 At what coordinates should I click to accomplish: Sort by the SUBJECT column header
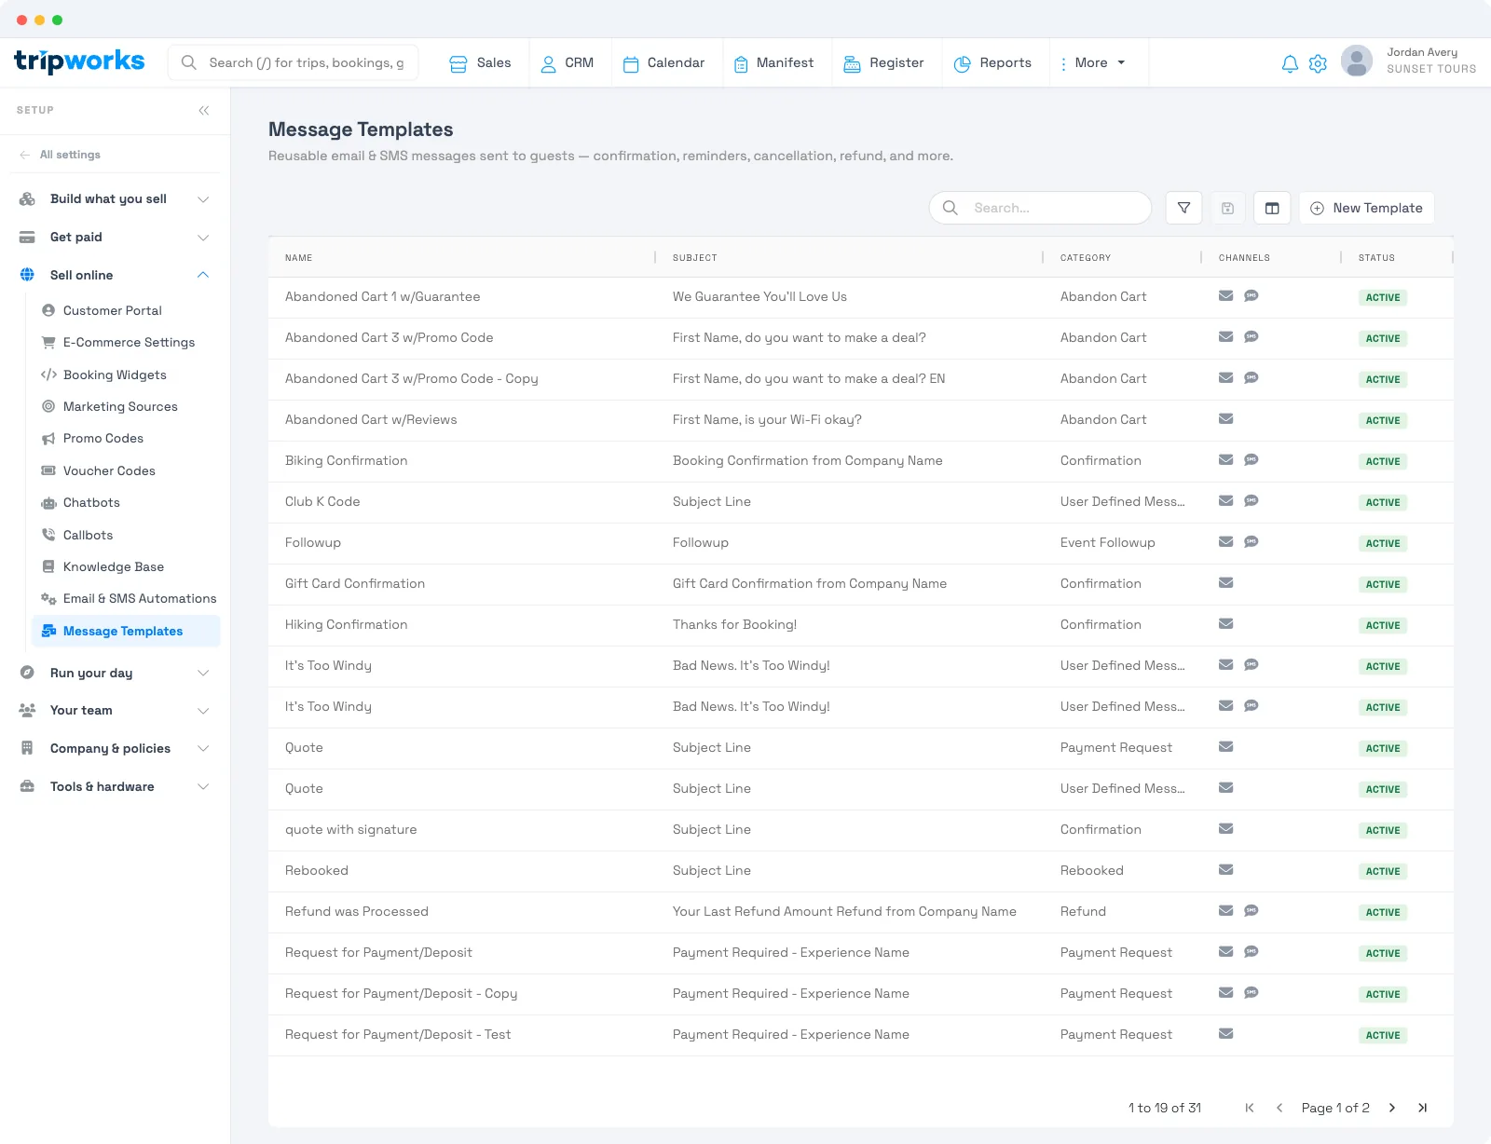[x=695, y=257]
